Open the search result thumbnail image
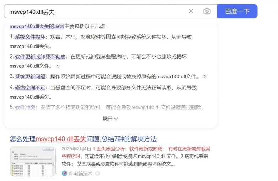The height and width of the screenshot is (181, 278). tap(32, 161)
